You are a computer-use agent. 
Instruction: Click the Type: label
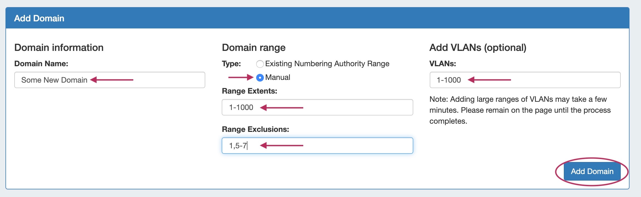click(231, 64)
